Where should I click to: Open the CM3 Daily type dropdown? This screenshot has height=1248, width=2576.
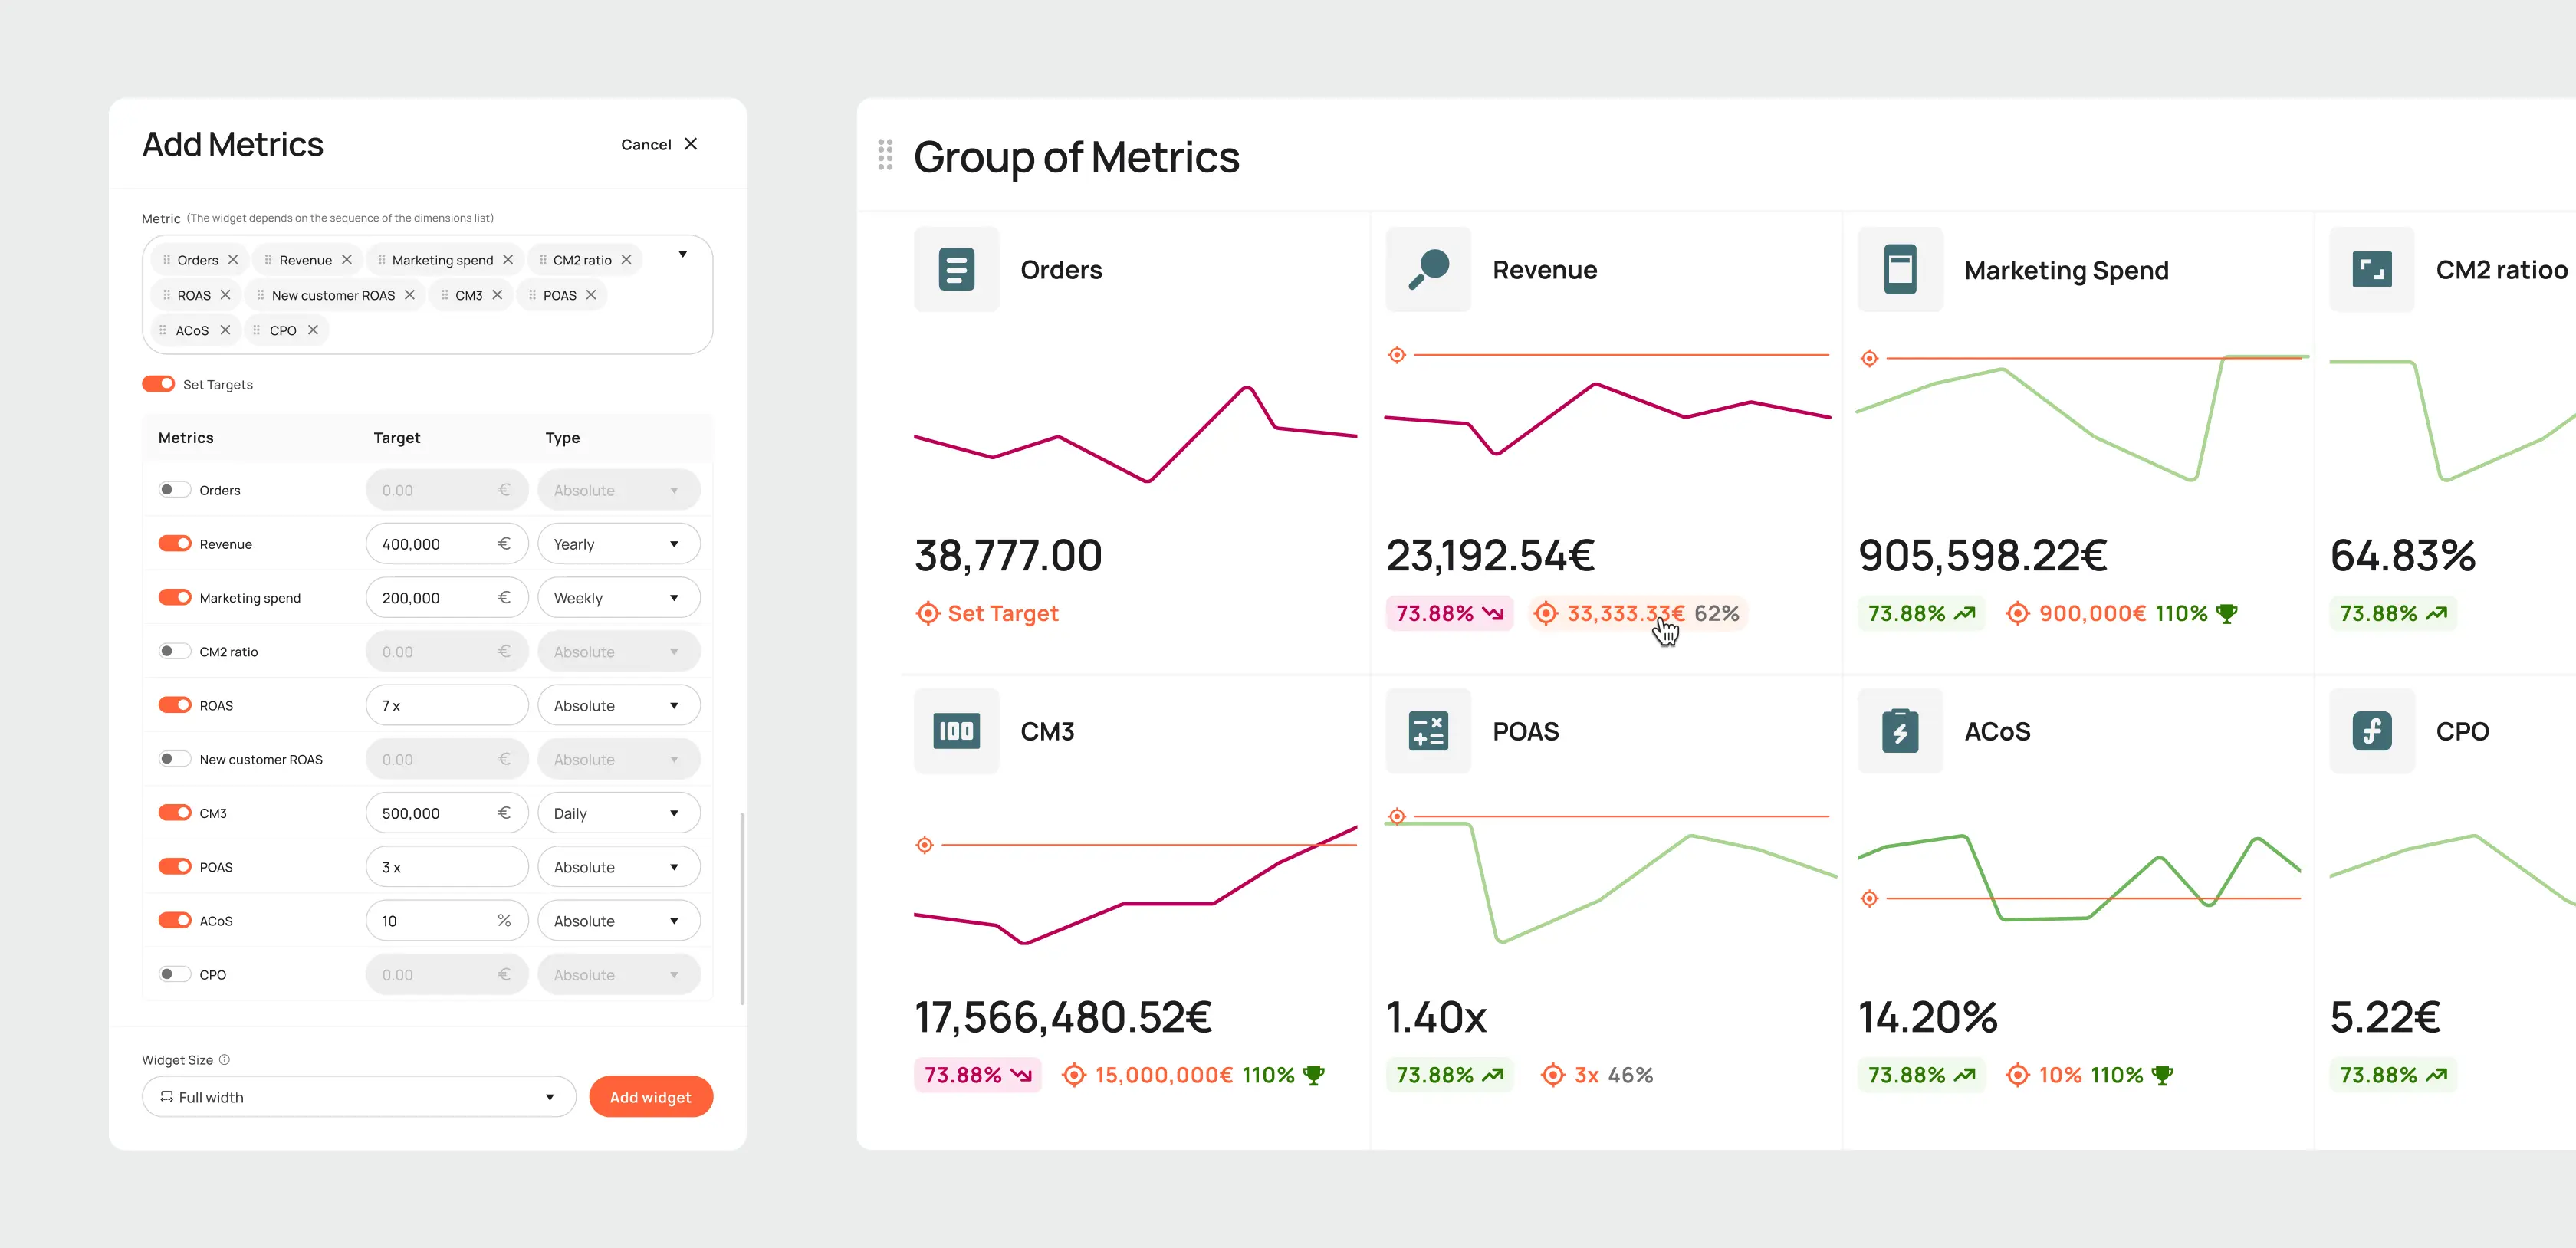point(618,813)
